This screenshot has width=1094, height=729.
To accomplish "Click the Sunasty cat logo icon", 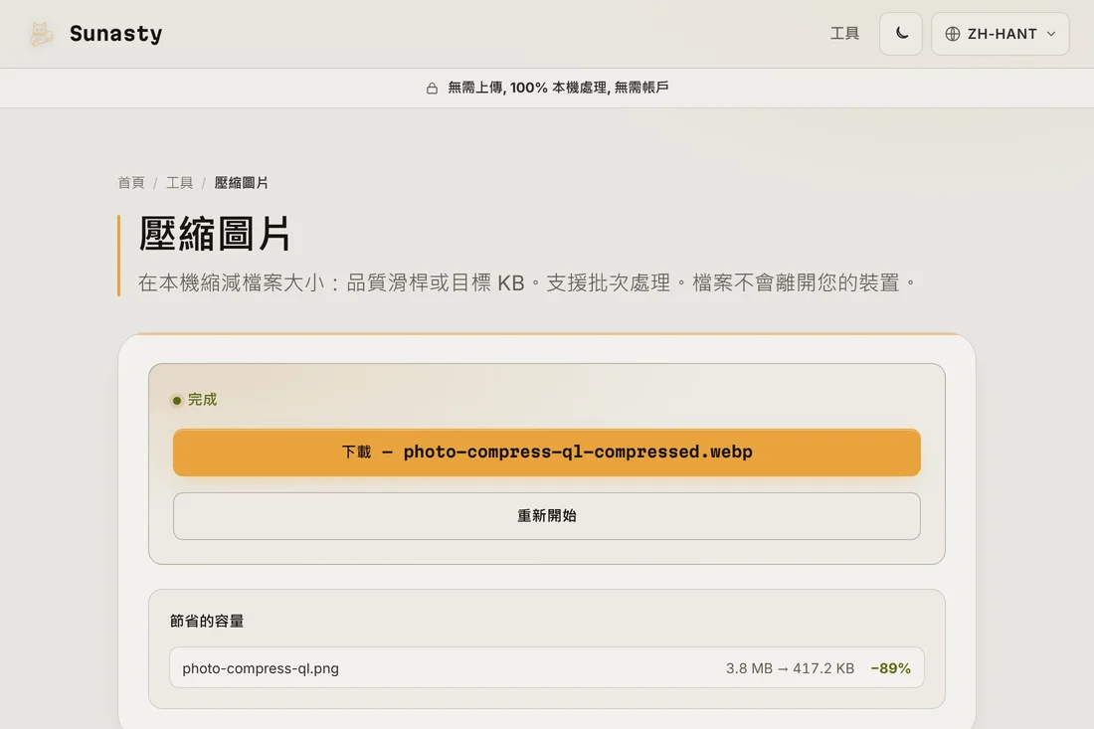I will click(x=41, y=34).
